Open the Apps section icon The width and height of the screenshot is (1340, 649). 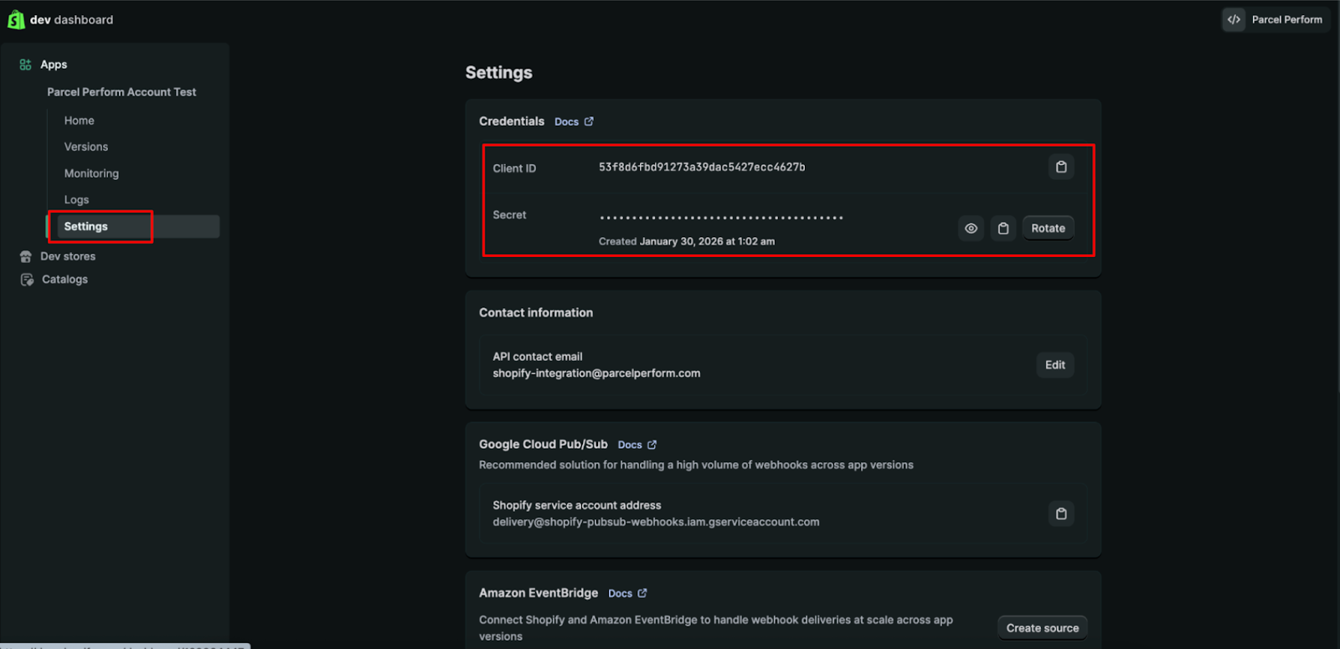click(x=25, y=64)
